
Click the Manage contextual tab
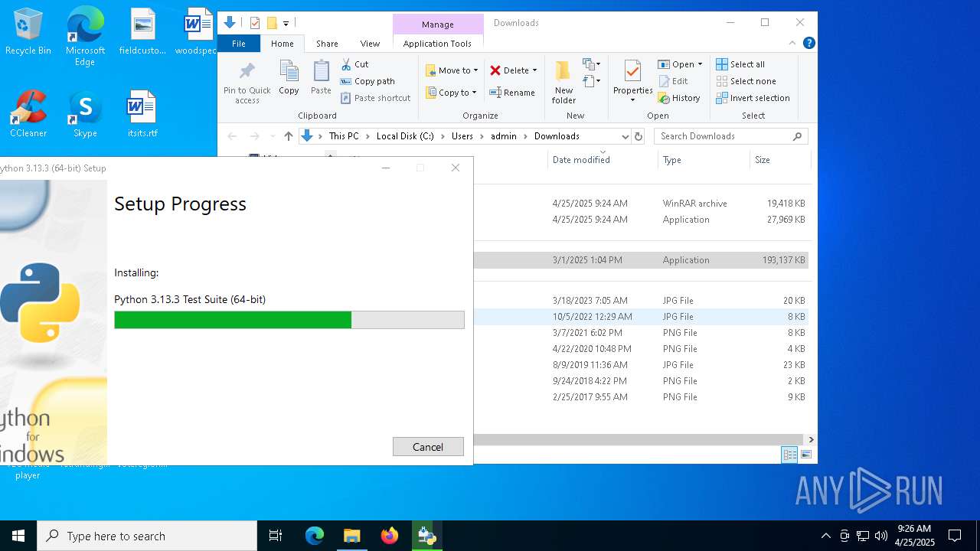(x=438, y=24)
